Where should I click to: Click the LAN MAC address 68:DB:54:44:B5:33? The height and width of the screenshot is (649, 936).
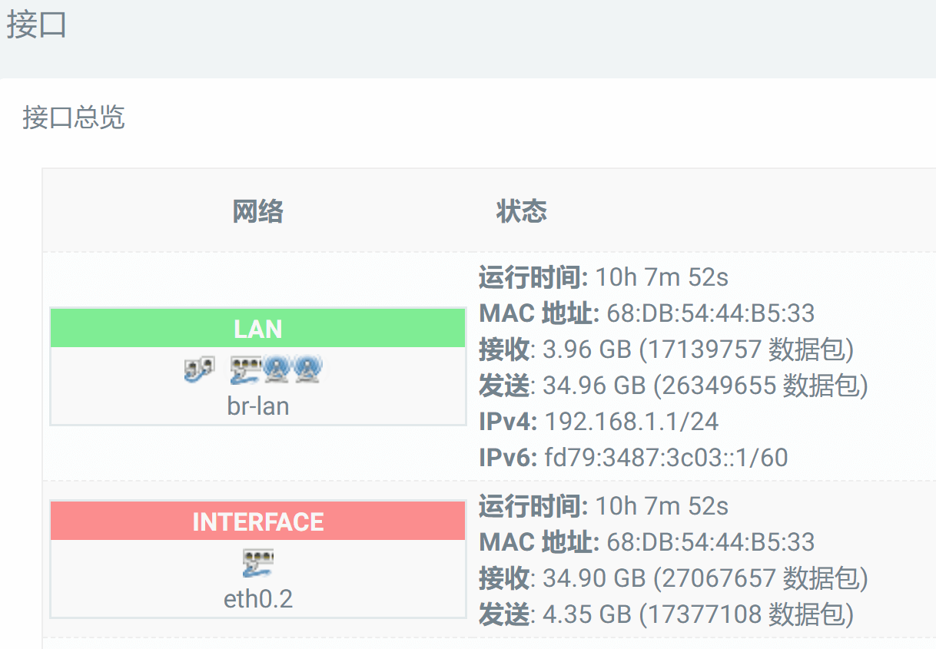click(x=710, y=313)
